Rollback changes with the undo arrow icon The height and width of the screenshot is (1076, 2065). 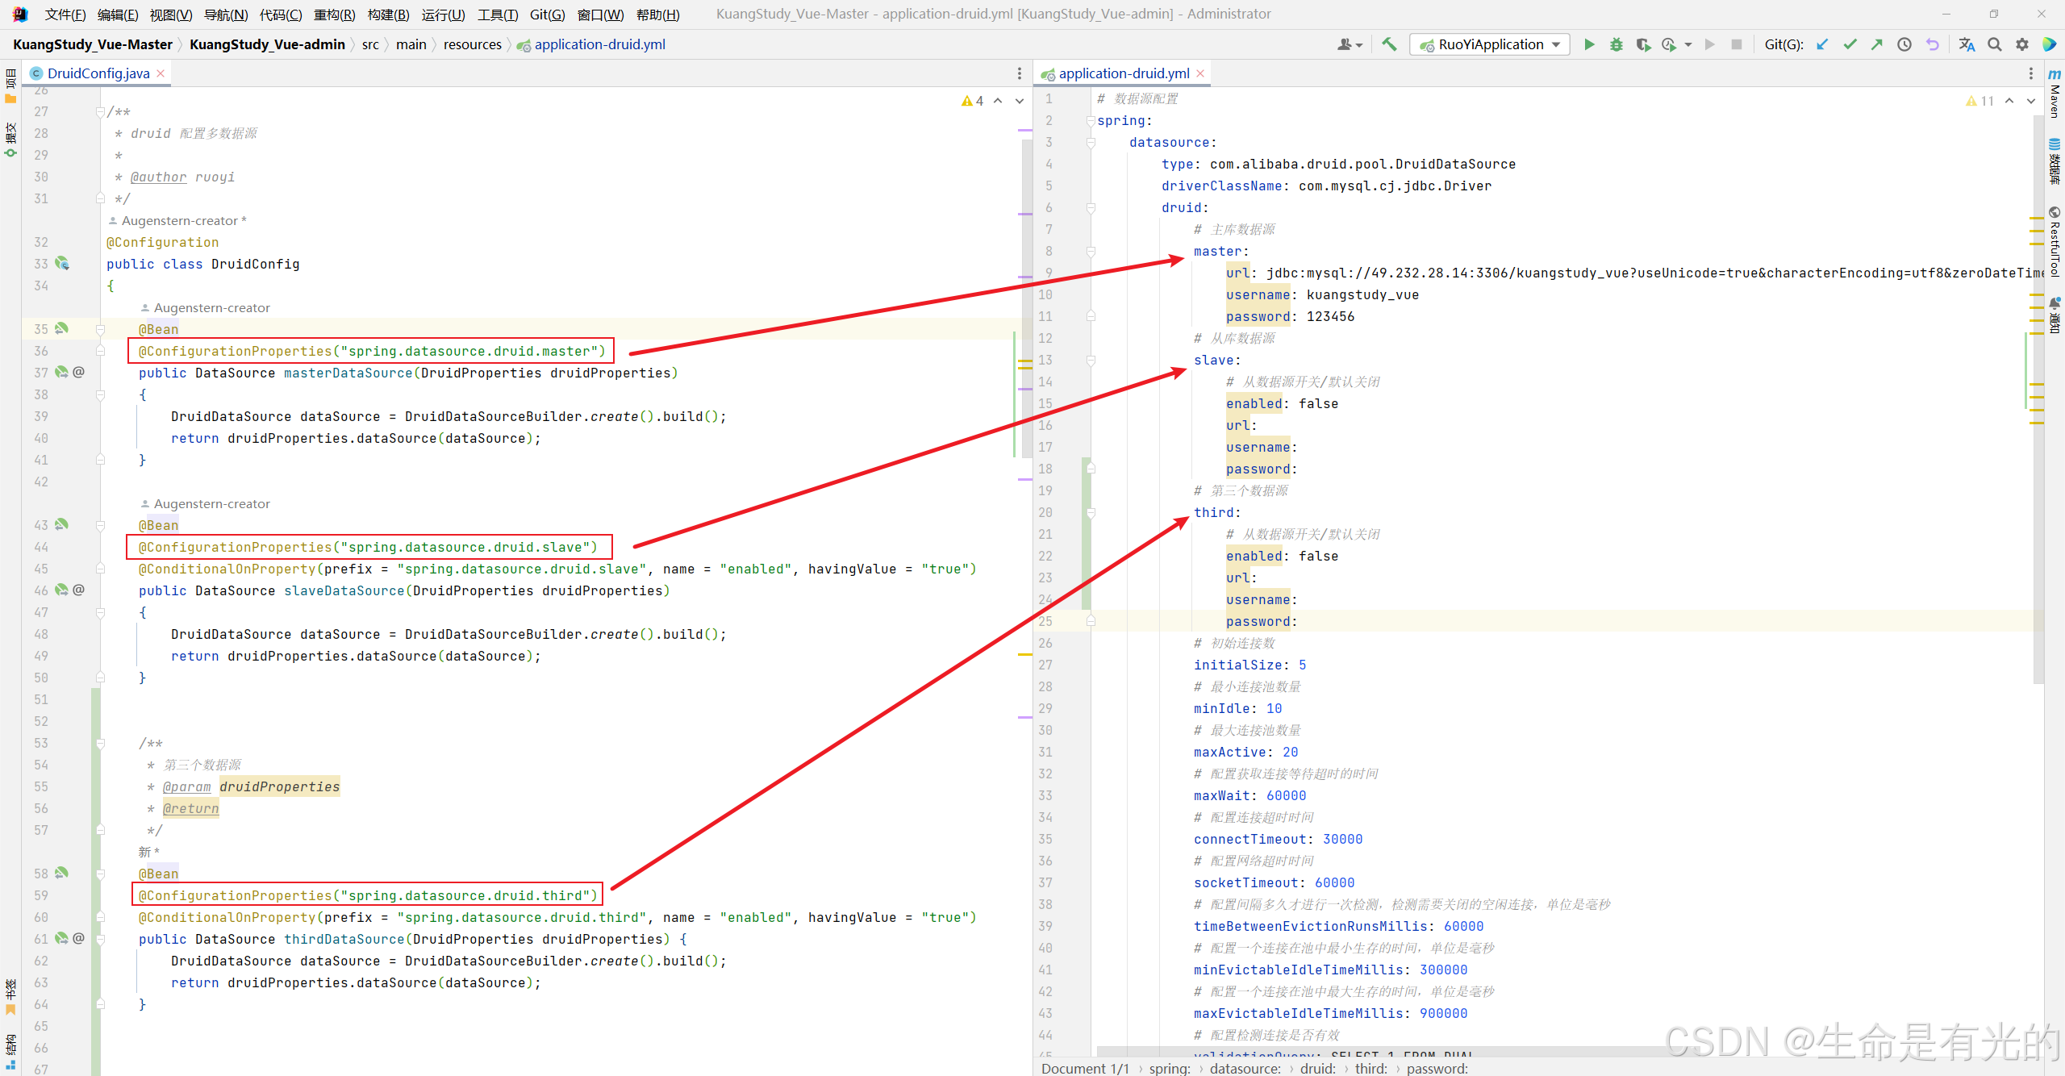tap(1932, 44)
